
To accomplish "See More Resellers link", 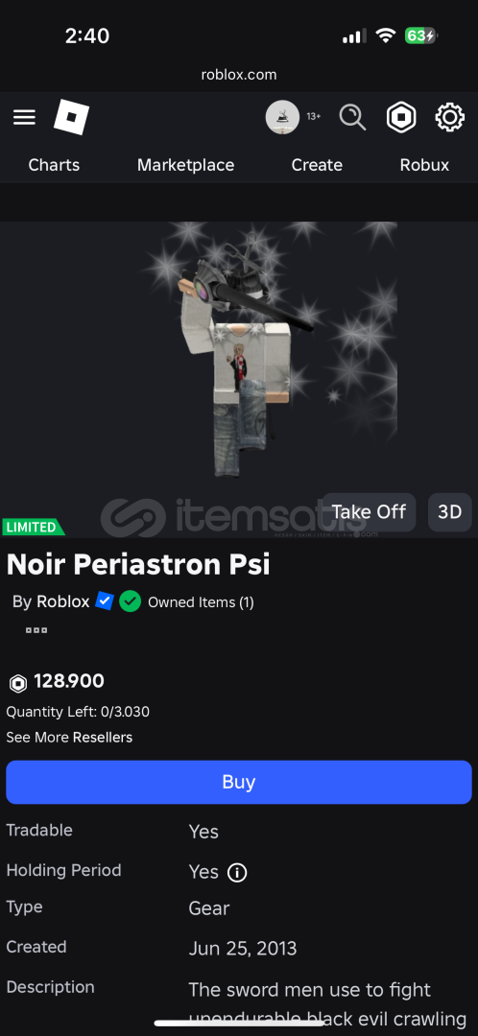I will (69, 738).
